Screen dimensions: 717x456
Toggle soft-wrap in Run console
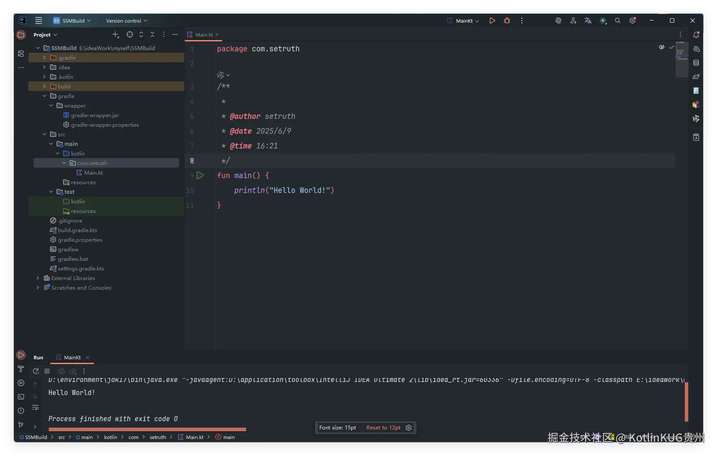click(35, 408)
